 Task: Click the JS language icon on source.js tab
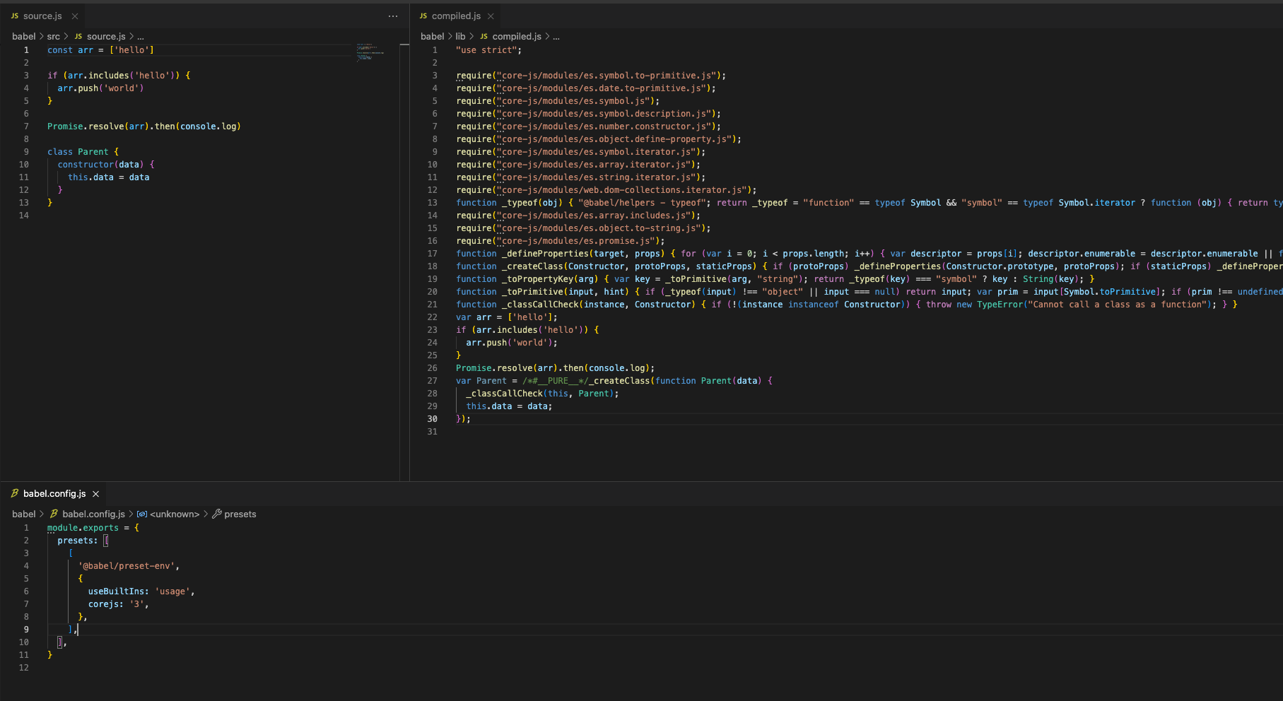(x=16, y=16)
